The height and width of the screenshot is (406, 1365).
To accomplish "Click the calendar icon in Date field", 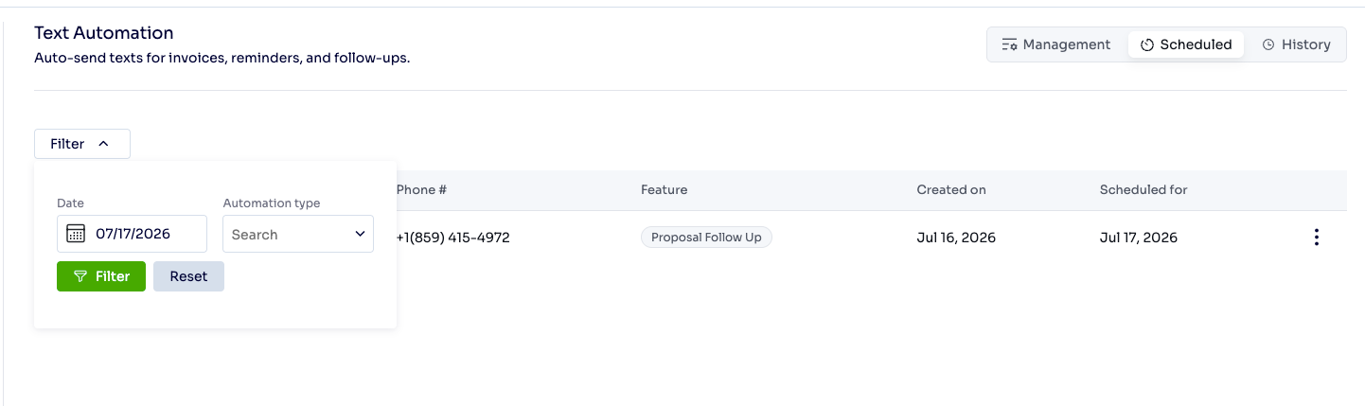I will tap(76, 234).
